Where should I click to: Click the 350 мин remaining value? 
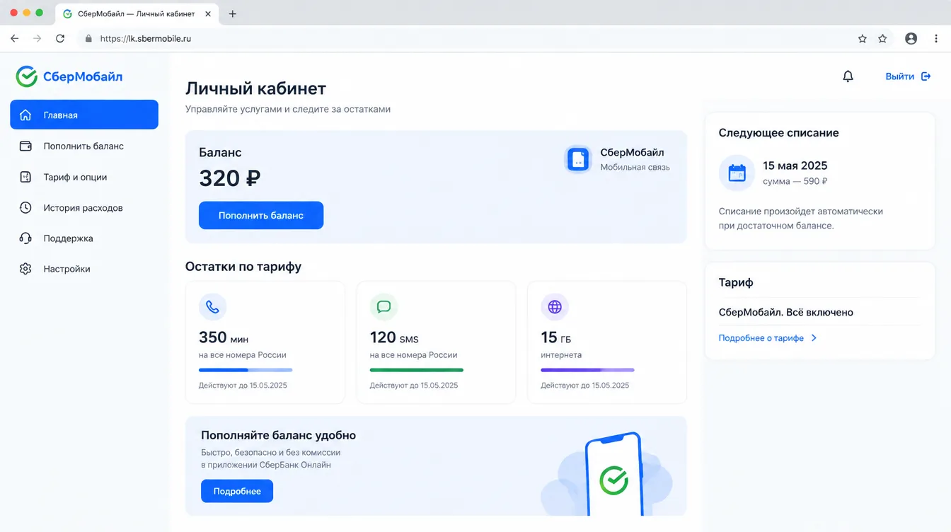[x=224, y=337]
